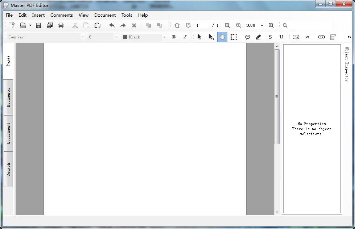Select the Hand tool
355x229 pixels.
click(222, 37)
